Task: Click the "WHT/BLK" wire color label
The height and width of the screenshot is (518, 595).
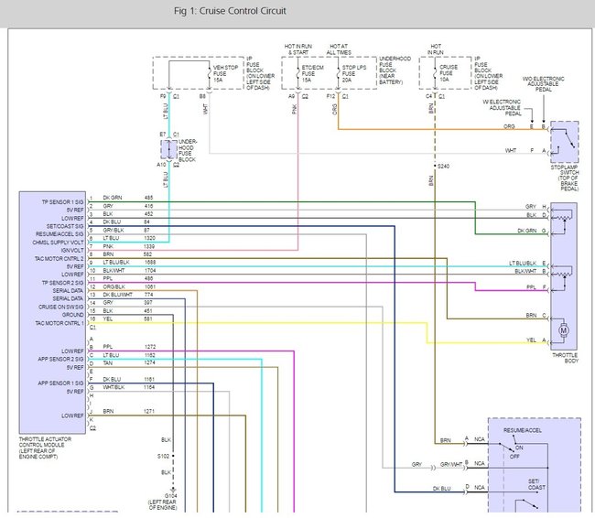Action: (114, 387)
